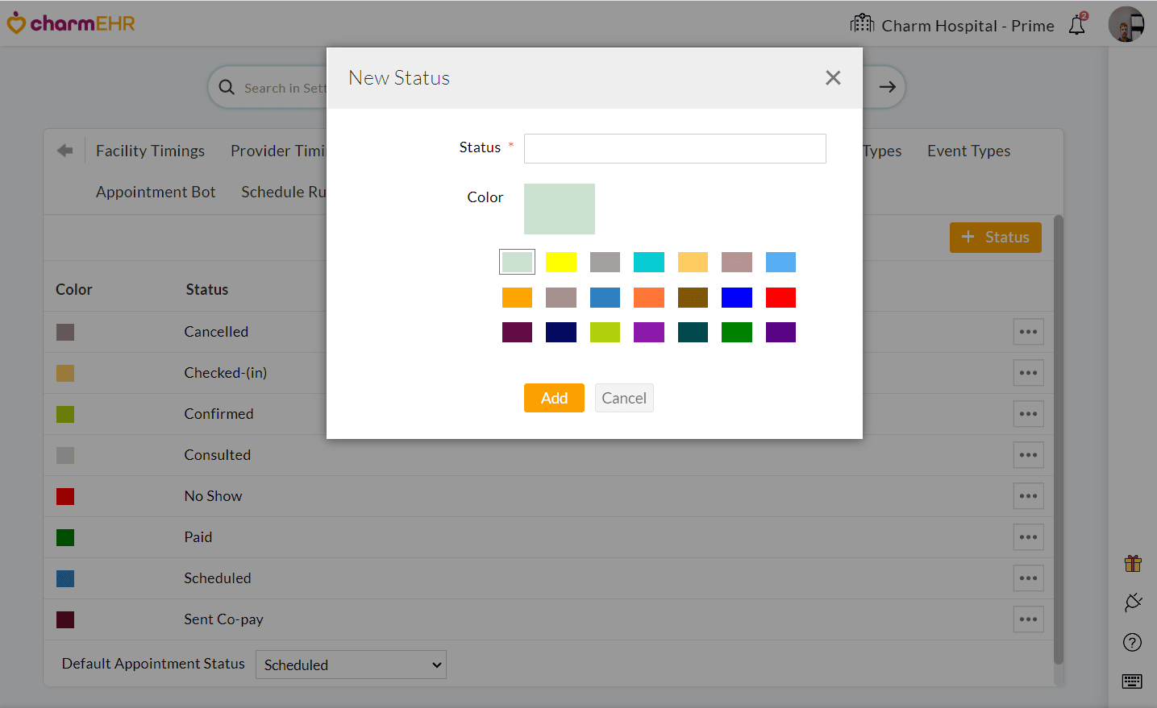Open the Event Types tab
Image resolution: width=1157 pixels, height=708 pixels.
tap(968, 151)
